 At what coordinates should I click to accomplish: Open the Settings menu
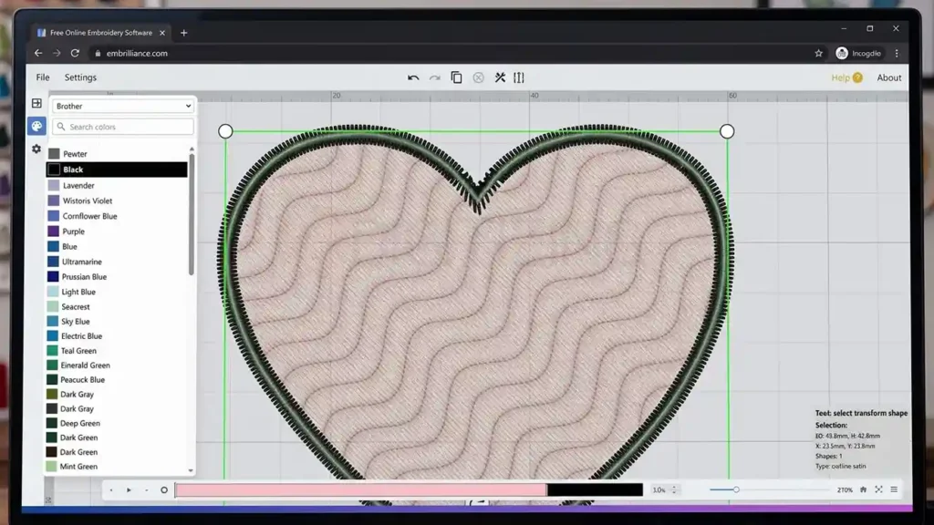point(80,77)
